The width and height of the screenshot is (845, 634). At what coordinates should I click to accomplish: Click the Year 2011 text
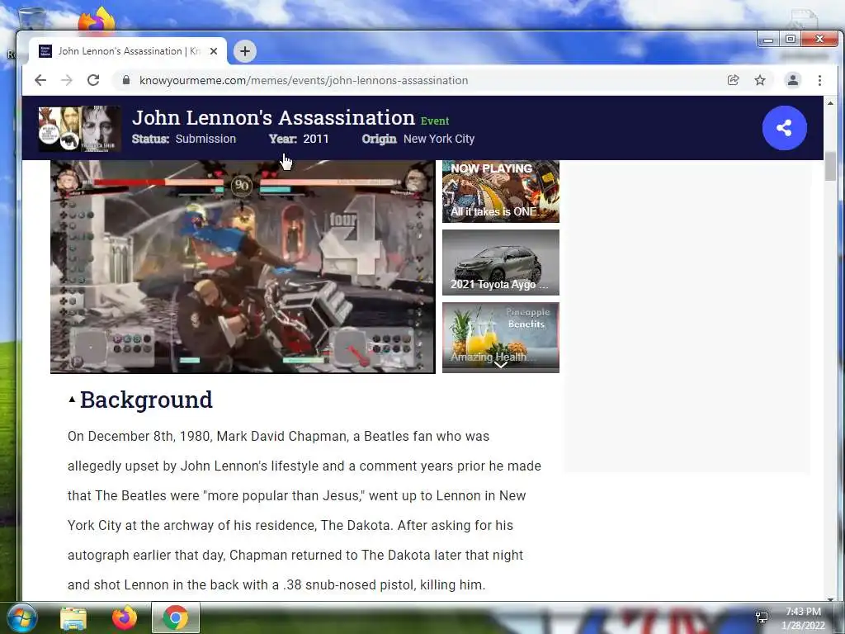pyautogui.click(x=299, y=139)
